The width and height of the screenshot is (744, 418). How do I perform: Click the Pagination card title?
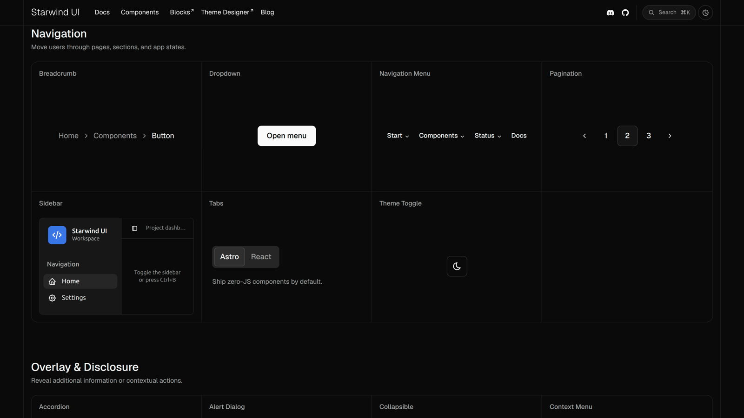point(565,73)
